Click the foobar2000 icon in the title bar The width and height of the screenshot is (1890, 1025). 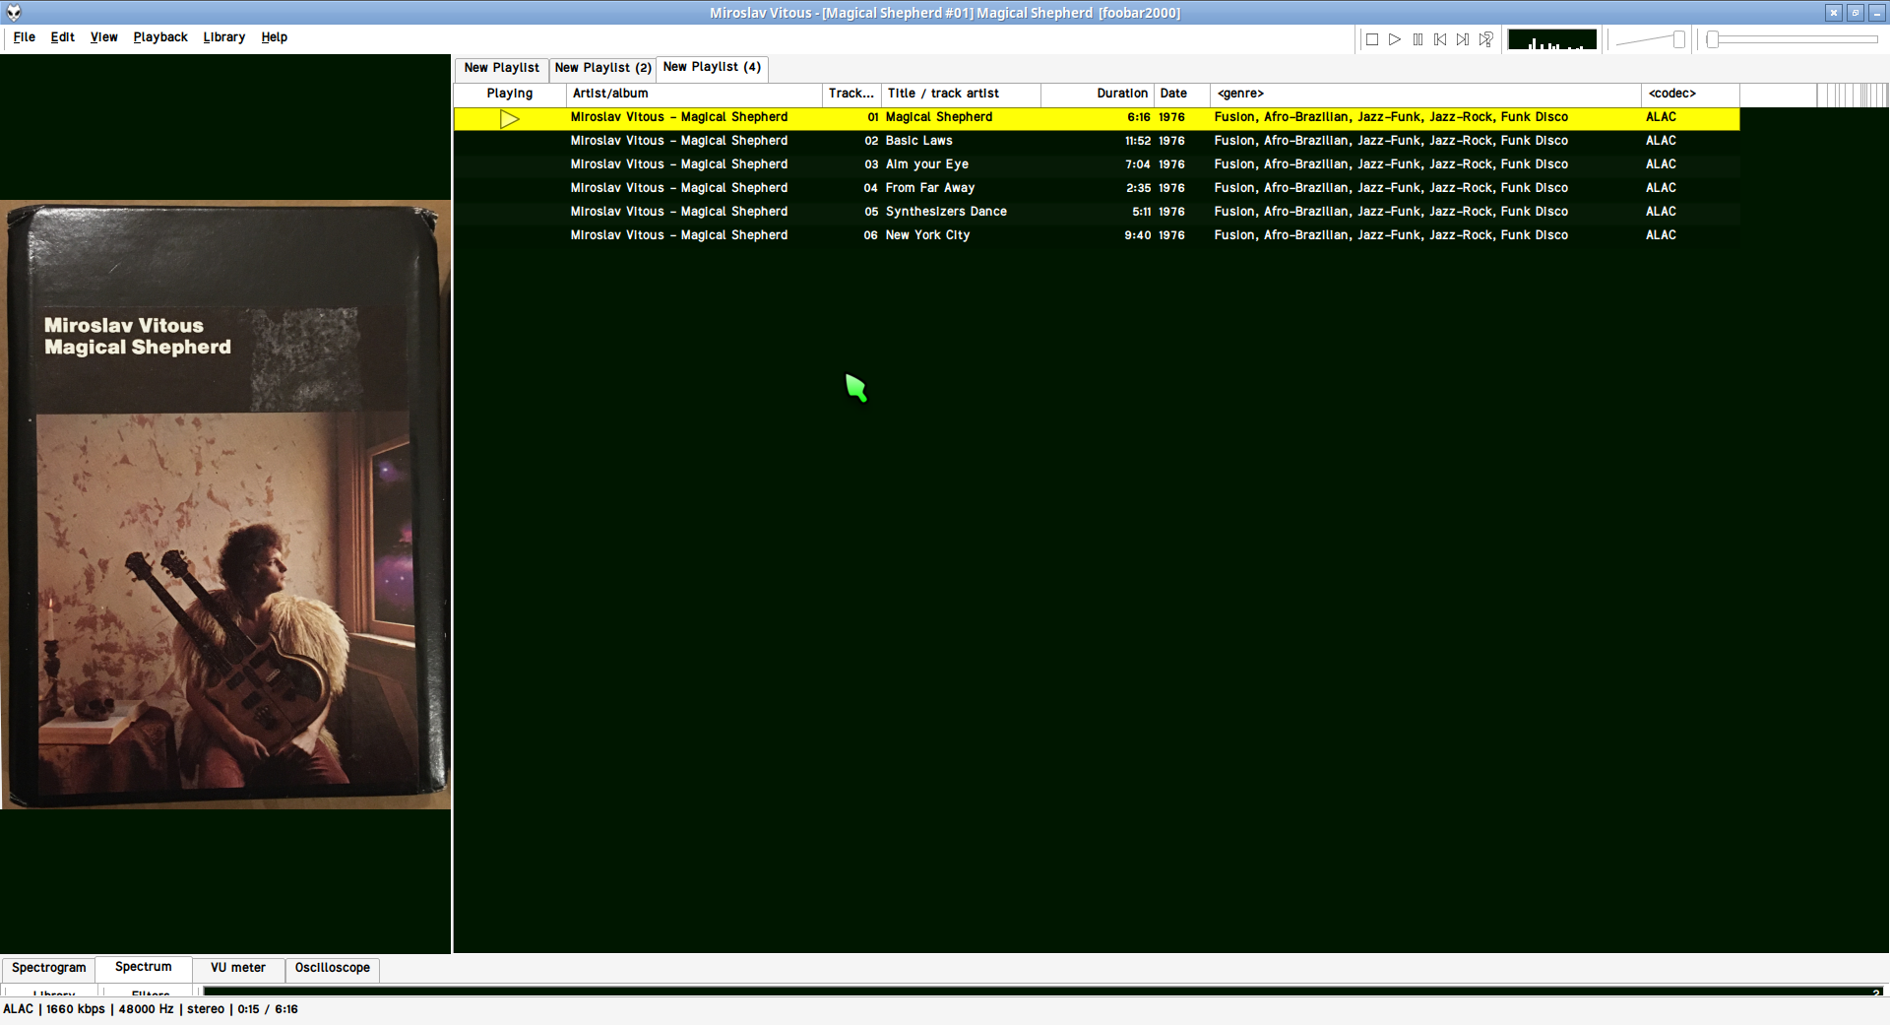point(14,13)
